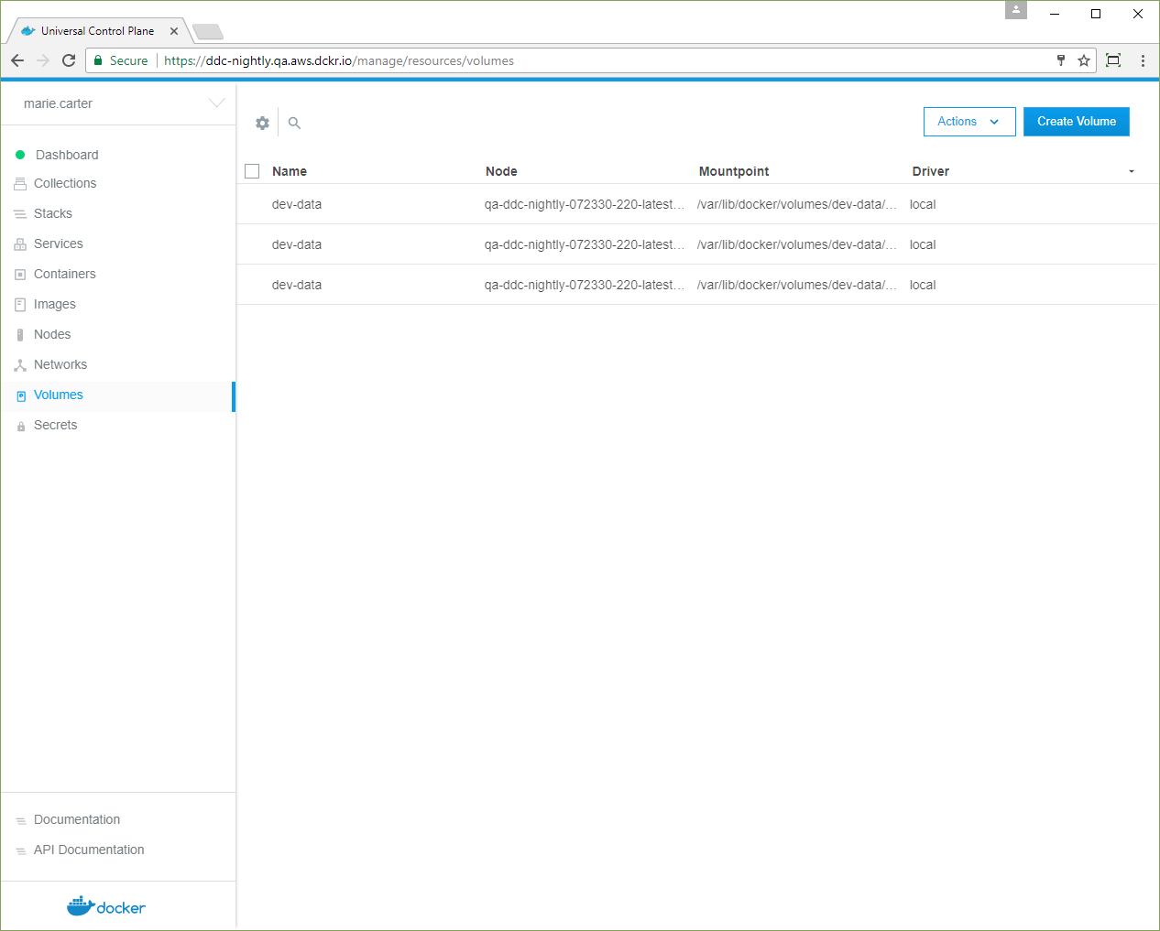Click the Nodes sidebar icon
1160x931 pixels.
coord(20,335)
